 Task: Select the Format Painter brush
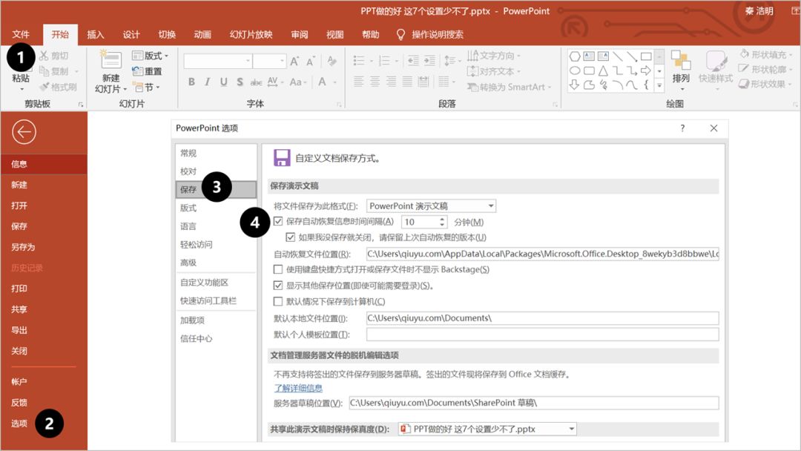[44, 87]
